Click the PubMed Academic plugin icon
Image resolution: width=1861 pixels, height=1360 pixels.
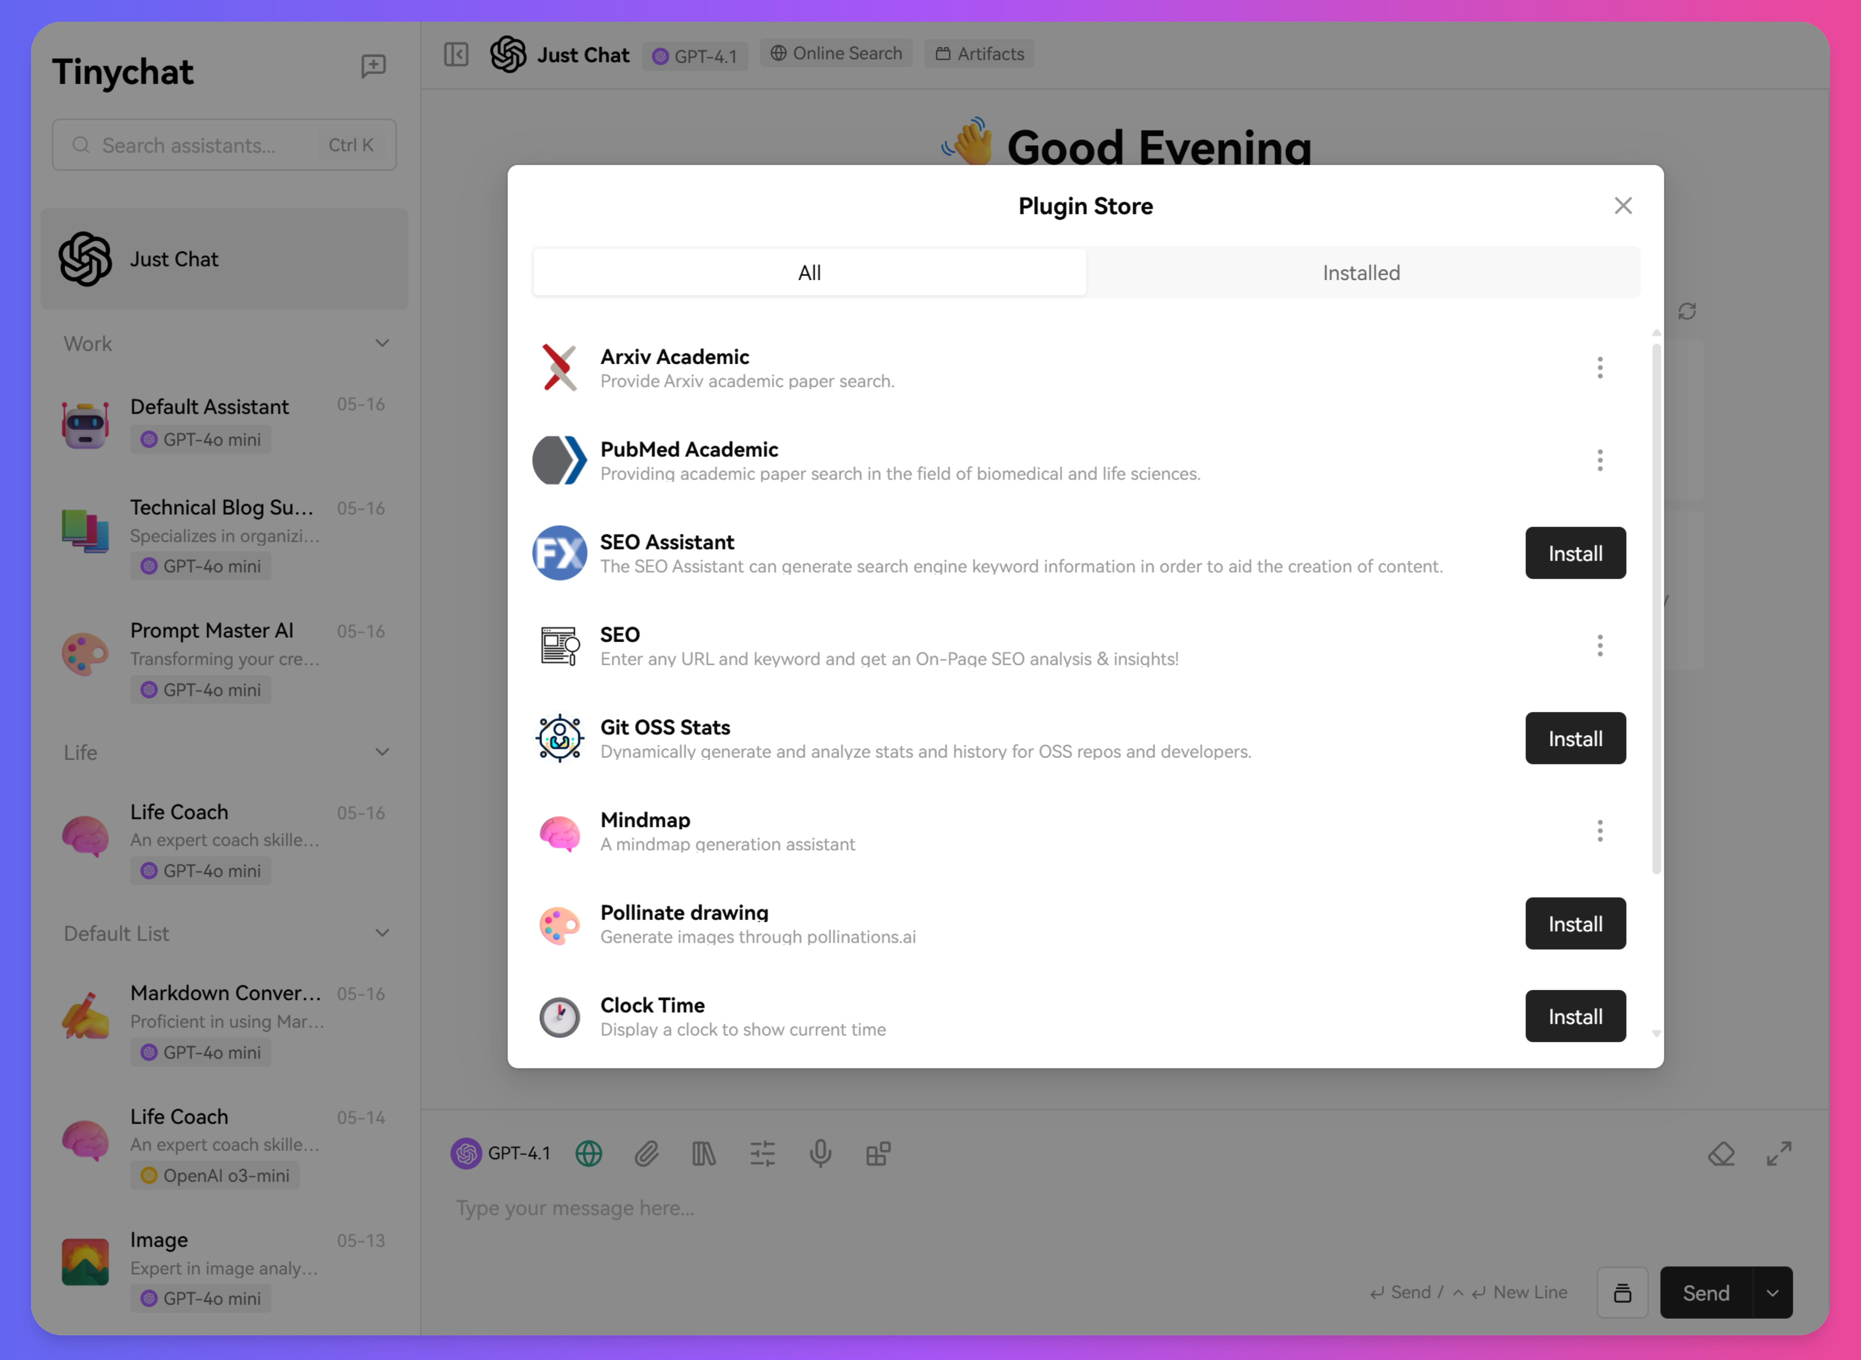coord(560,460)
